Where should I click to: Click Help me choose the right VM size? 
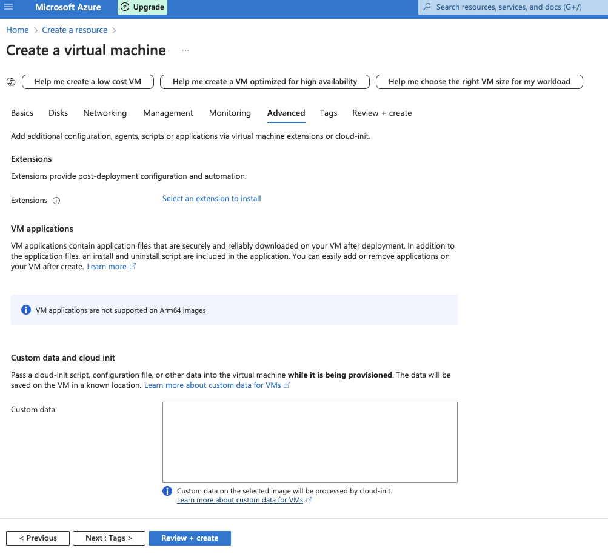point(479,82)
